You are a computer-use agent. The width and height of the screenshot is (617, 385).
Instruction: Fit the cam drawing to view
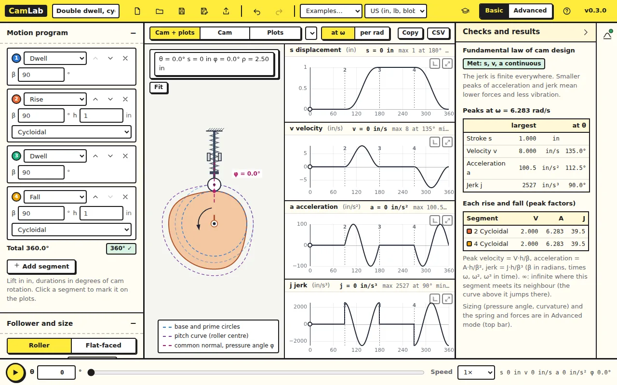pos(158,87)
